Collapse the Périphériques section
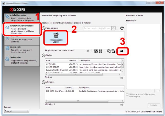 pos(44,28)
